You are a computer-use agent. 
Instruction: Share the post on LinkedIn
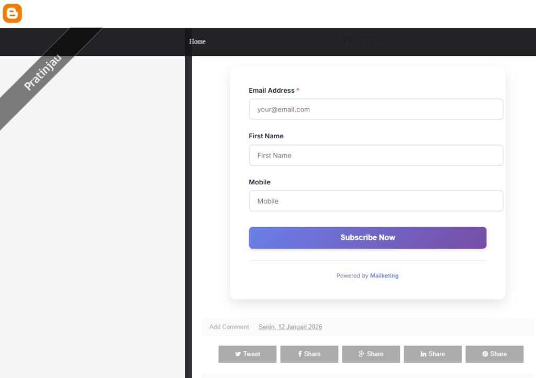432,354
